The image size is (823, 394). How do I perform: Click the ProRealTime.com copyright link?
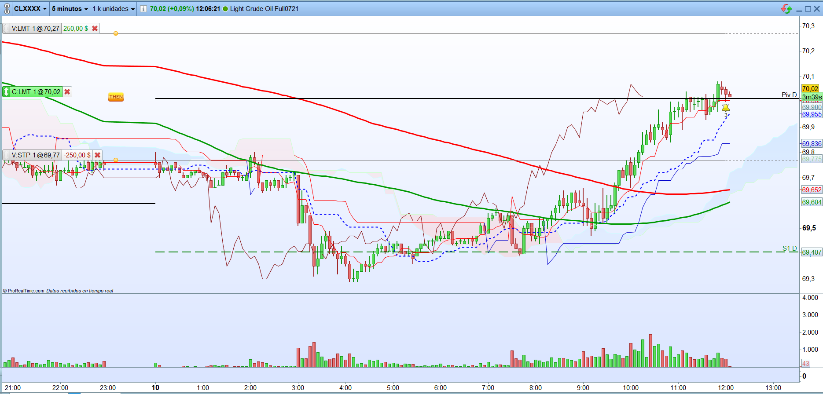[24, 291]
